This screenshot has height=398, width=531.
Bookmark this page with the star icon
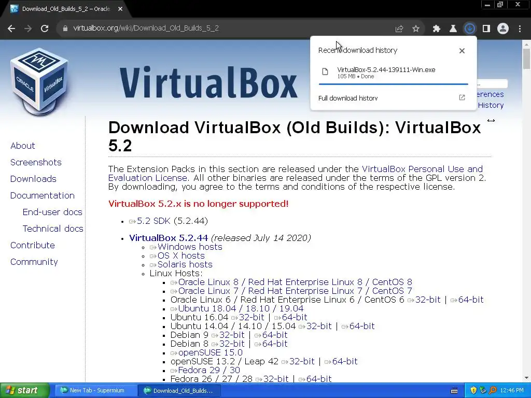[416, 29]
